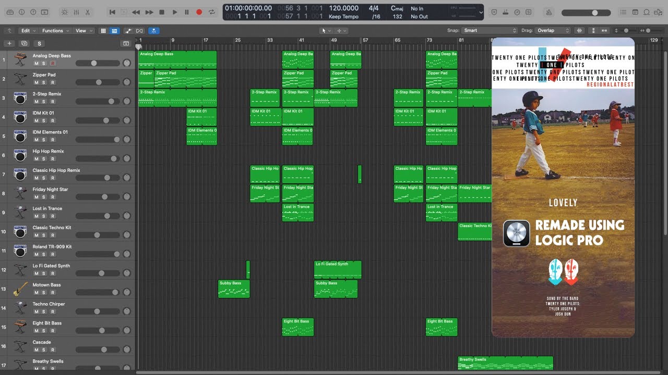Toggle Cycle mode button
The image size is (668, 375).
click(211, 12)
